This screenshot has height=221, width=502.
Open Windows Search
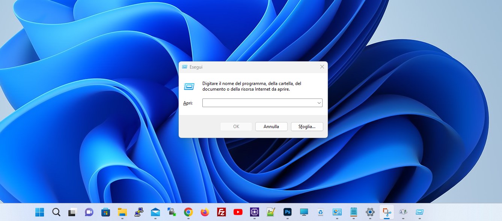point(56,212)
